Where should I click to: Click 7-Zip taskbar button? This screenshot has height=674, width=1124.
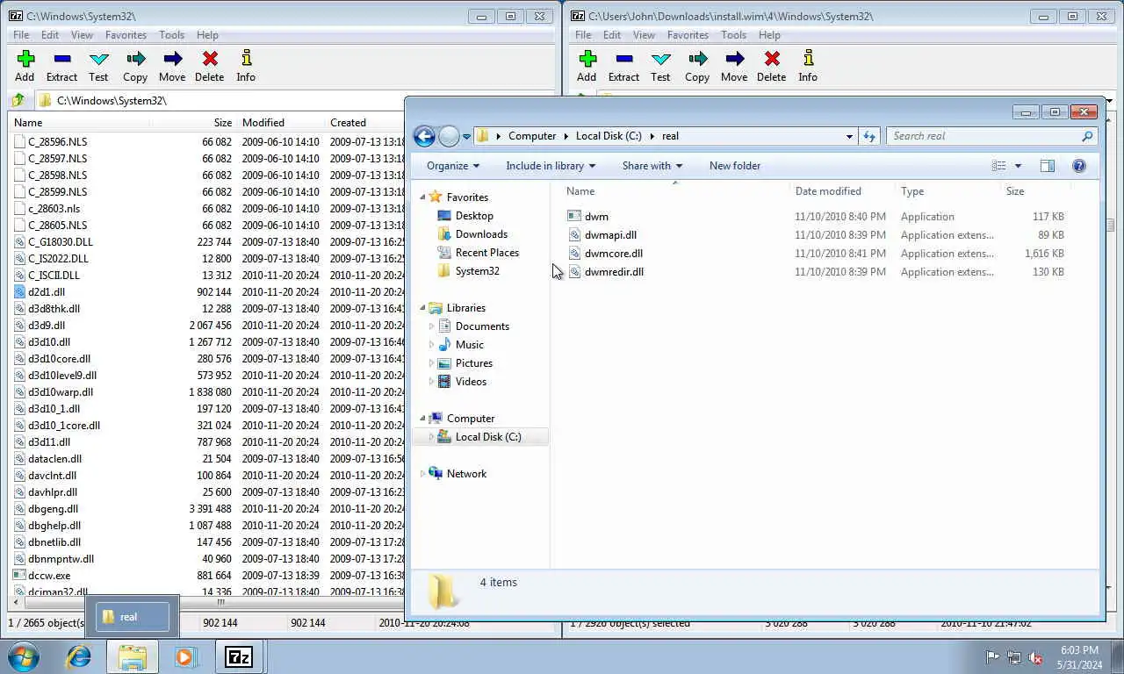(x=239, y=656)
